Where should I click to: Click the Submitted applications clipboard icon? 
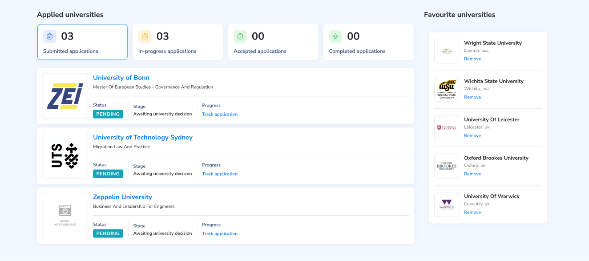point(49,36)
